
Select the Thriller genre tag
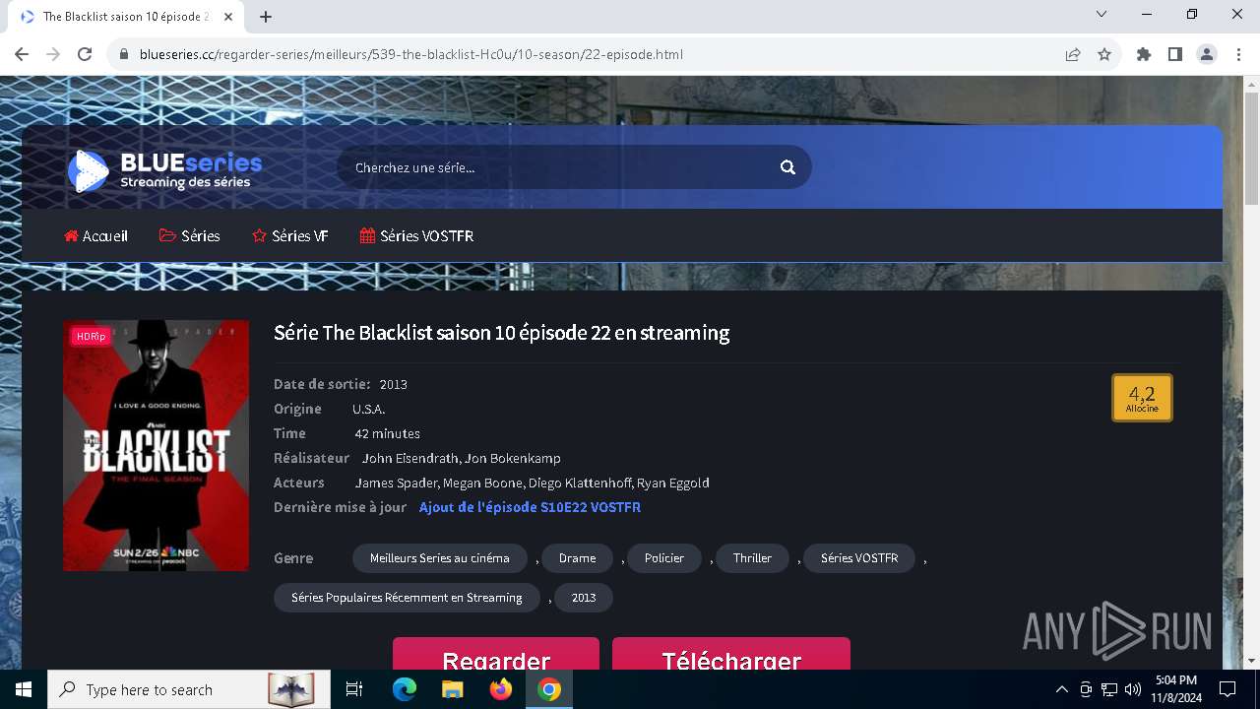(x=752, y=558)
